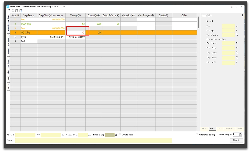
Task: Switch to the Main tab in side panel
Action: [205, 128]
